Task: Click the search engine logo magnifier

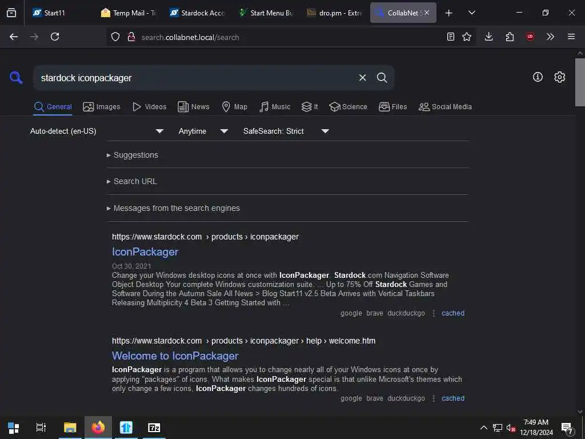Action: click(16, 78)
